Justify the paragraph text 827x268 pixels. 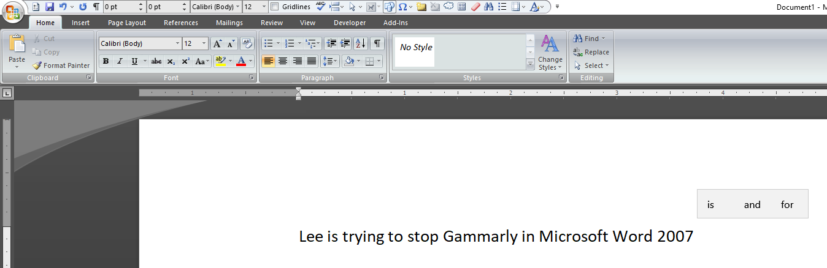click(x=311, y=61)
